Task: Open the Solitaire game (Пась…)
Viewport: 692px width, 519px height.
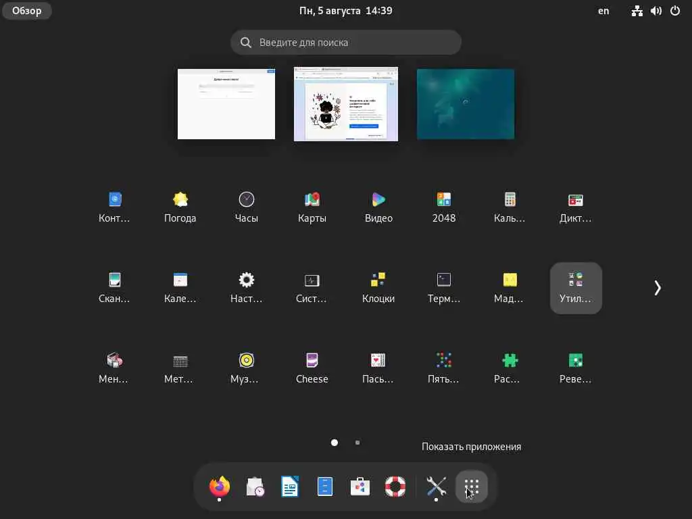Action: [x=378, y=368]
